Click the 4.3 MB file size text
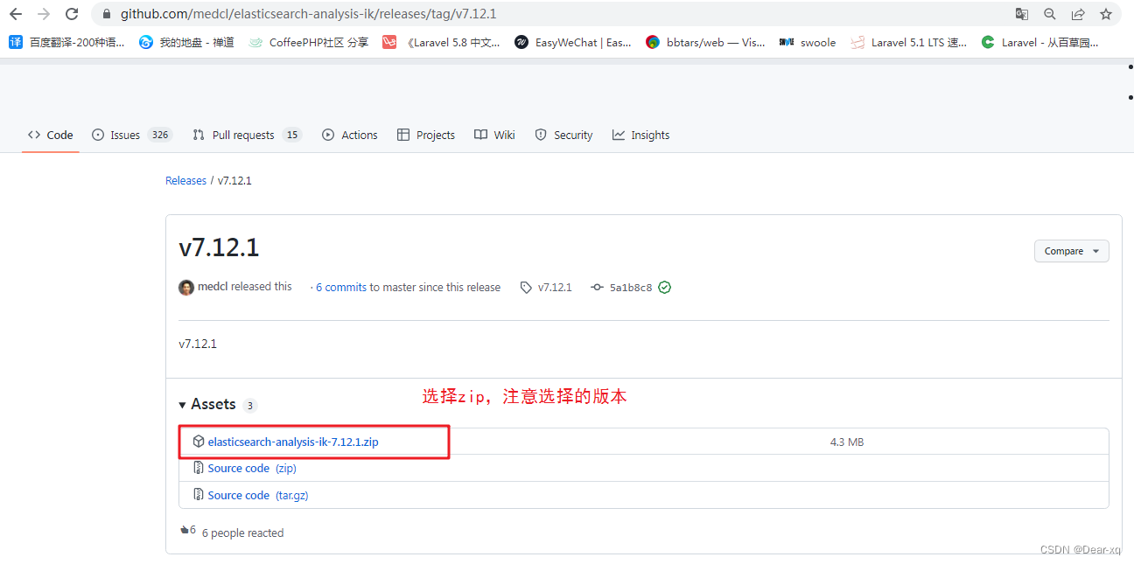The height and width of the screenshot is (564, 1134). (847, 442)
